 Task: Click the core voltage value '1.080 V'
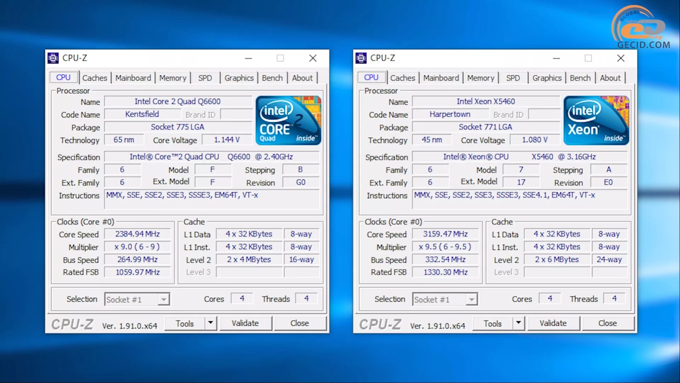(x=535, y=140)
